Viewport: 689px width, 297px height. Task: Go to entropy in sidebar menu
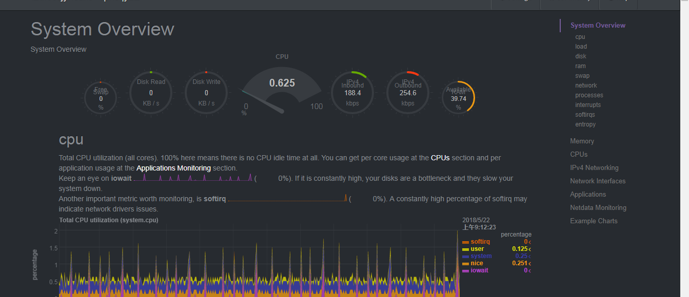click(585, 124)
